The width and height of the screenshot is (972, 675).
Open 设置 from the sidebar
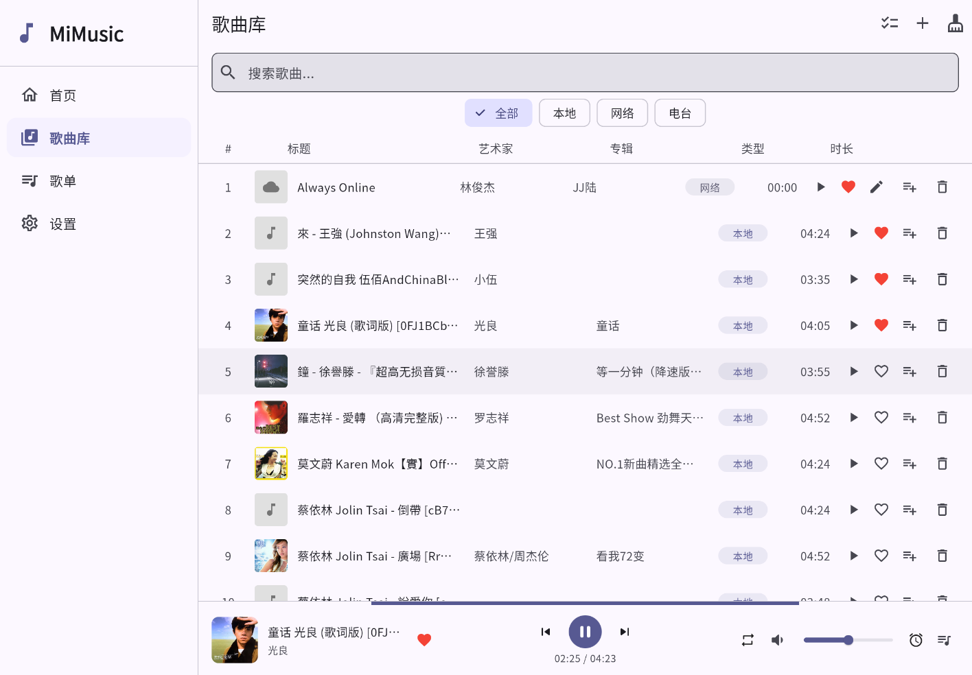(62, 224)
